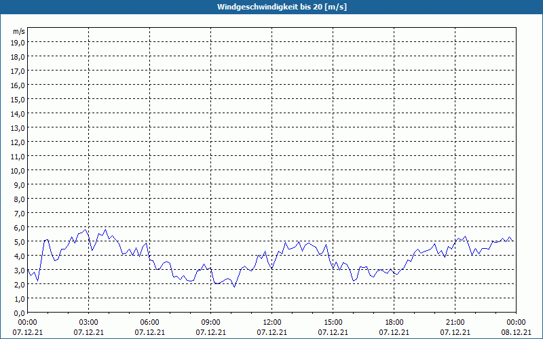Viewport: 543px width, 339px height.
Task: Select the '3,0' y-axis value
Action: click(x=19, y=271)
